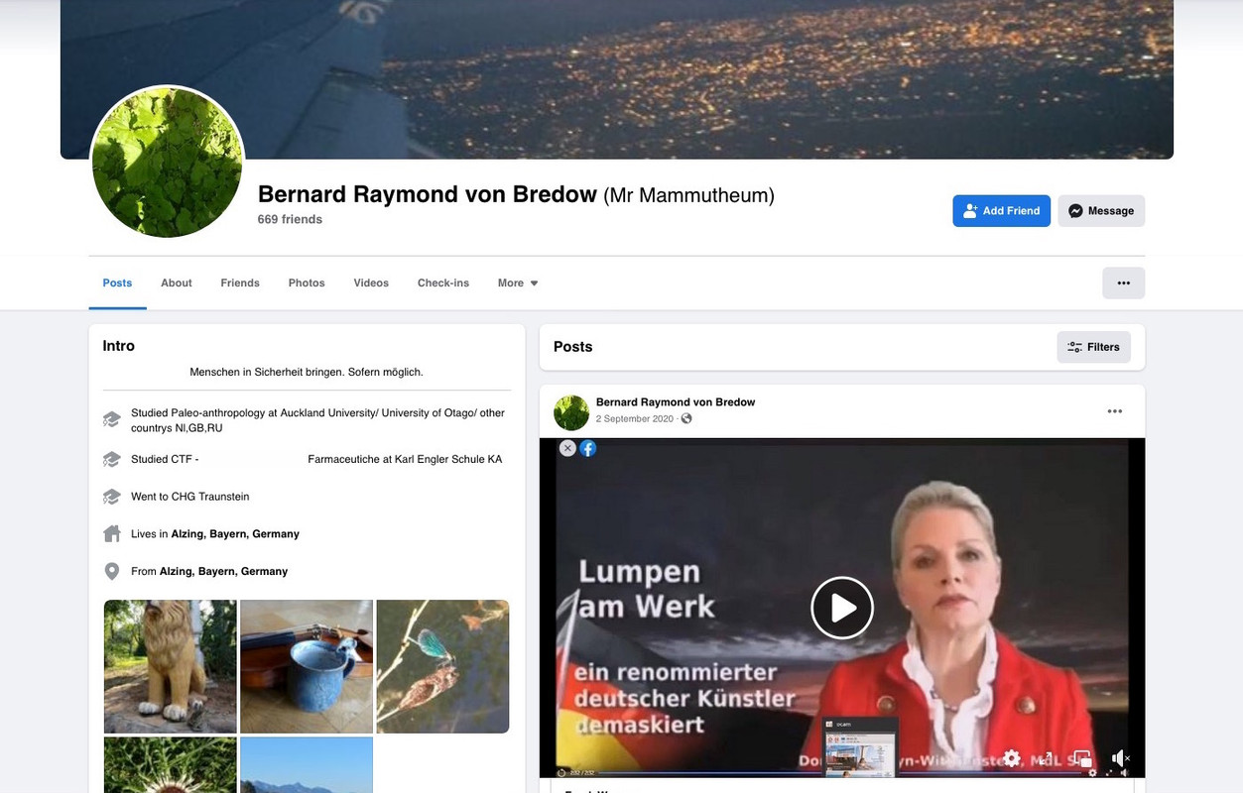Click the Facebook logo on video
This screenshot has height=793, width=1243.
pos(588,448)
